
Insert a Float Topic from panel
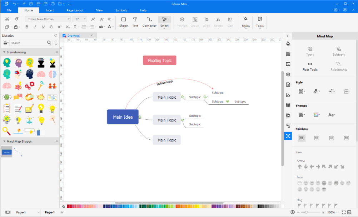pyautogui.click(x=310, y=66)
